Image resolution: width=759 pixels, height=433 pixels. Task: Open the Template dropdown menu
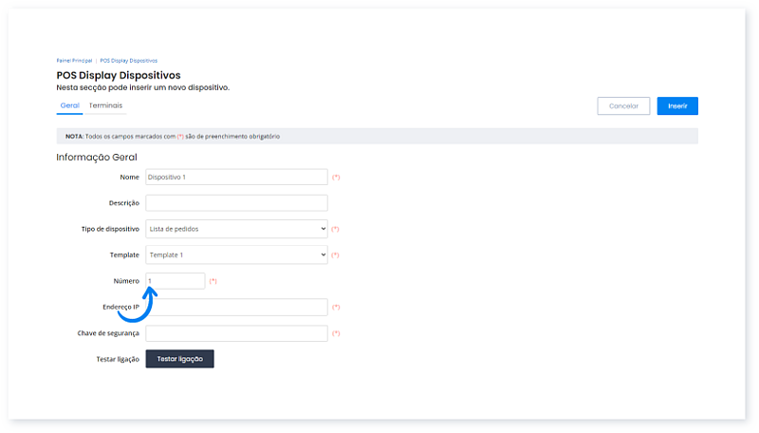pos(236,254)
